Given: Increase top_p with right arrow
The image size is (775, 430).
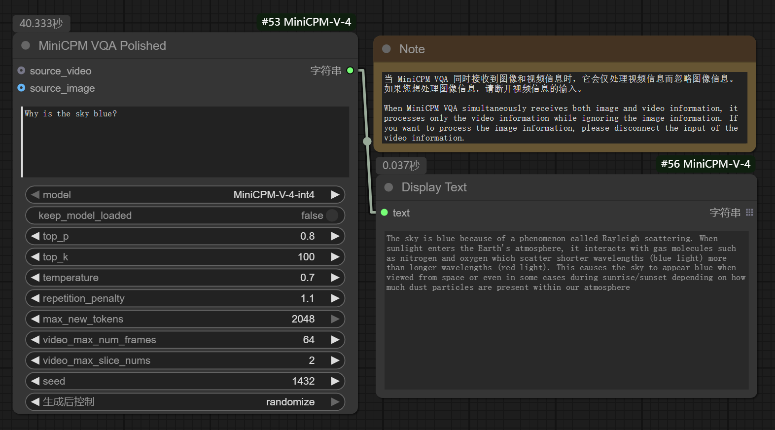Looking at the screenshot, I should [x=335, y=236].
